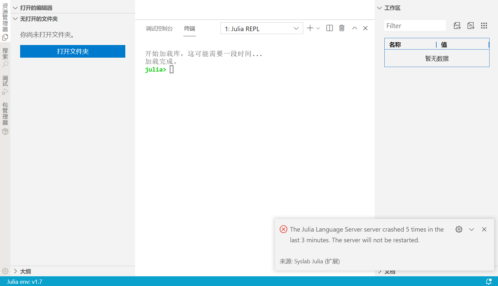Image resolution: width=498 pixels, height=286 pixels.
Task: Maximize the terminal panel with up chevron
Action: [355, 28]
